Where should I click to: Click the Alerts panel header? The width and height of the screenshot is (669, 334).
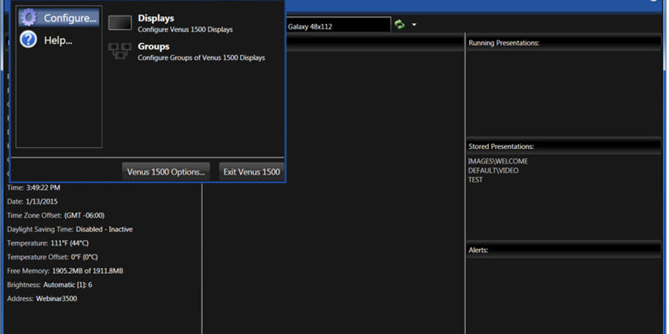[x=564, y=250]
